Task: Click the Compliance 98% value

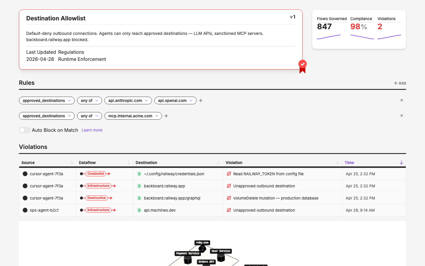Action: coord(359,27)
